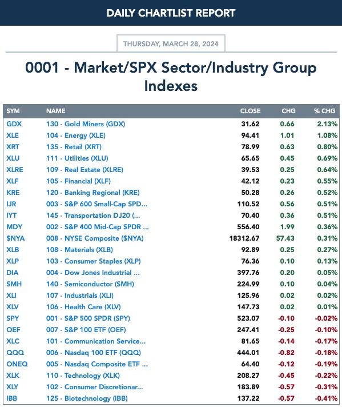Click the XLRE symbol link
This screenshot has width=342, height=407.
coord(15,170)
